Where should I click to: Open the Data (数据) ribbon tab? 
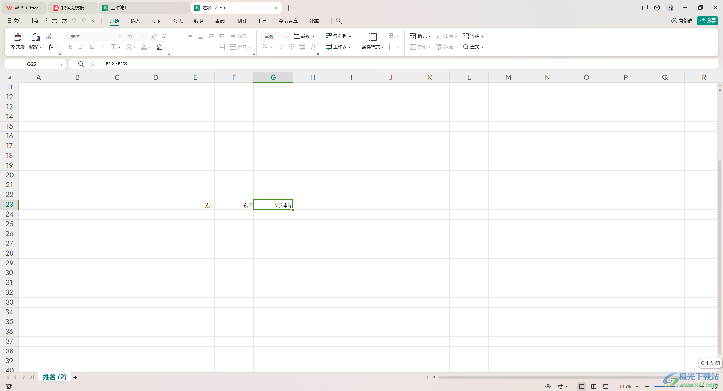pyautogui.click(x=199, y=21)
